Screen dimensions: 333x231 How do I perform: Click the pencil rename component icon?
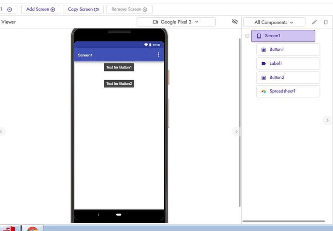click(x=315, y=22)
